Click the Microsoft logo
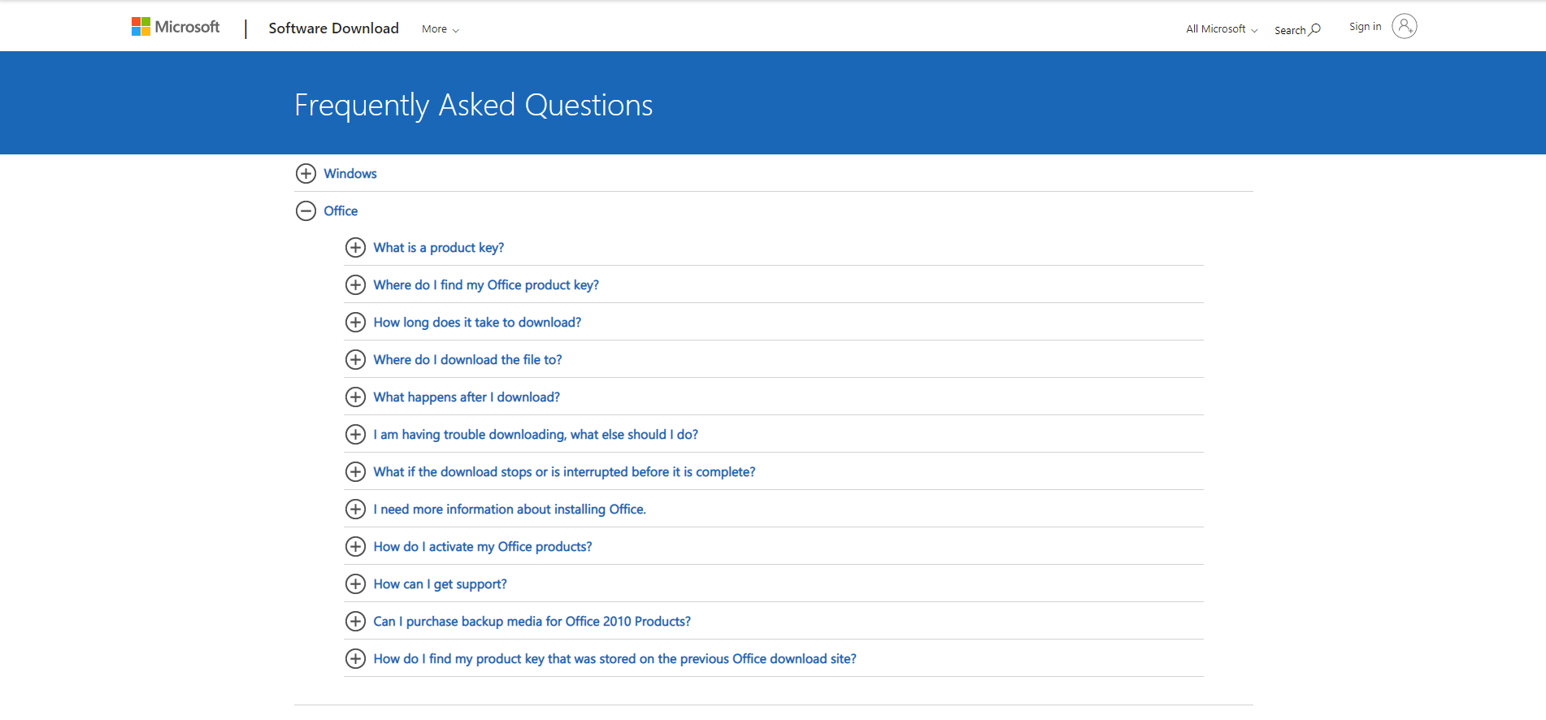Viewport: 1546px width, 720px height. pos(176,27)
